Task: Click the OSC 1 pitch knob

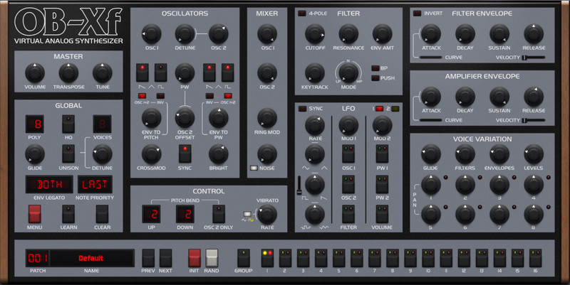Action: [x=152, y=34]
